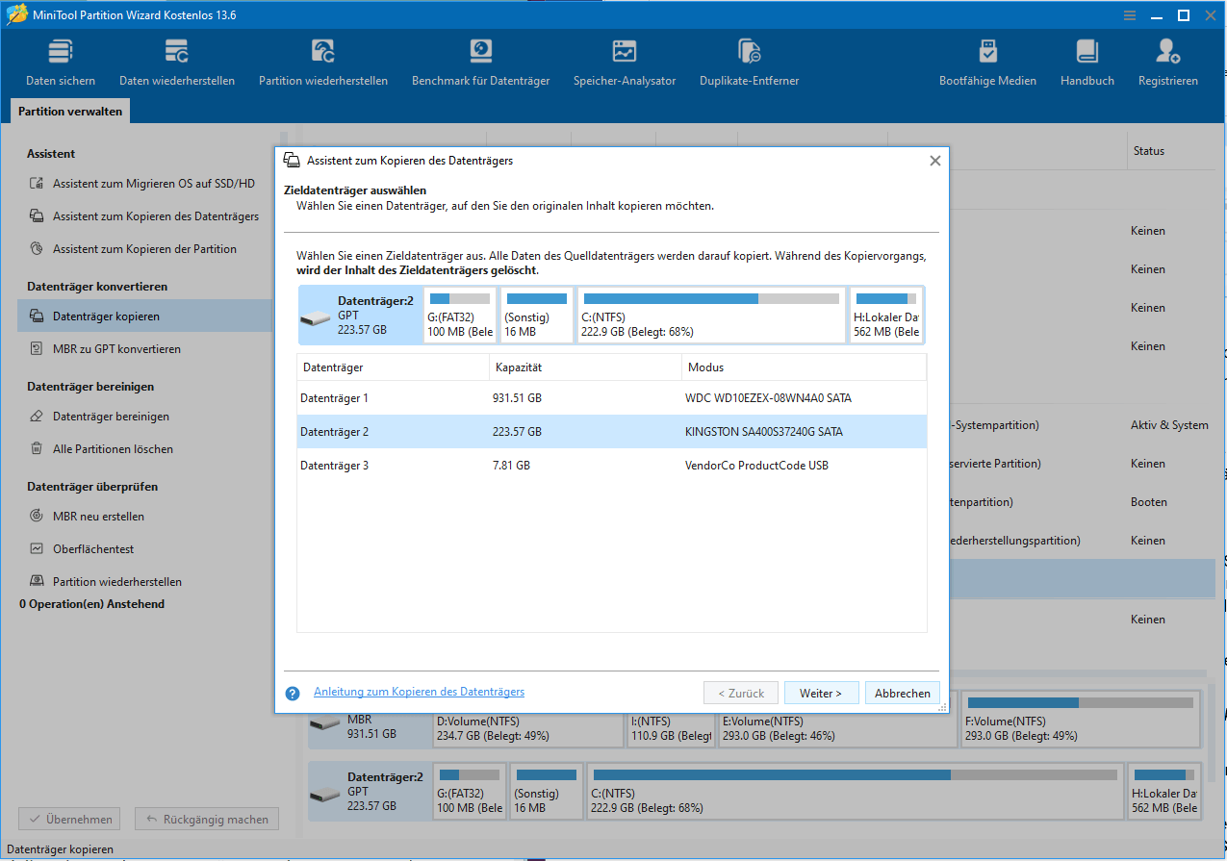1227x861 pixels.
Task: Click the G:(FAT32) partition in wizard preview
Action: (x=460, y=316)
